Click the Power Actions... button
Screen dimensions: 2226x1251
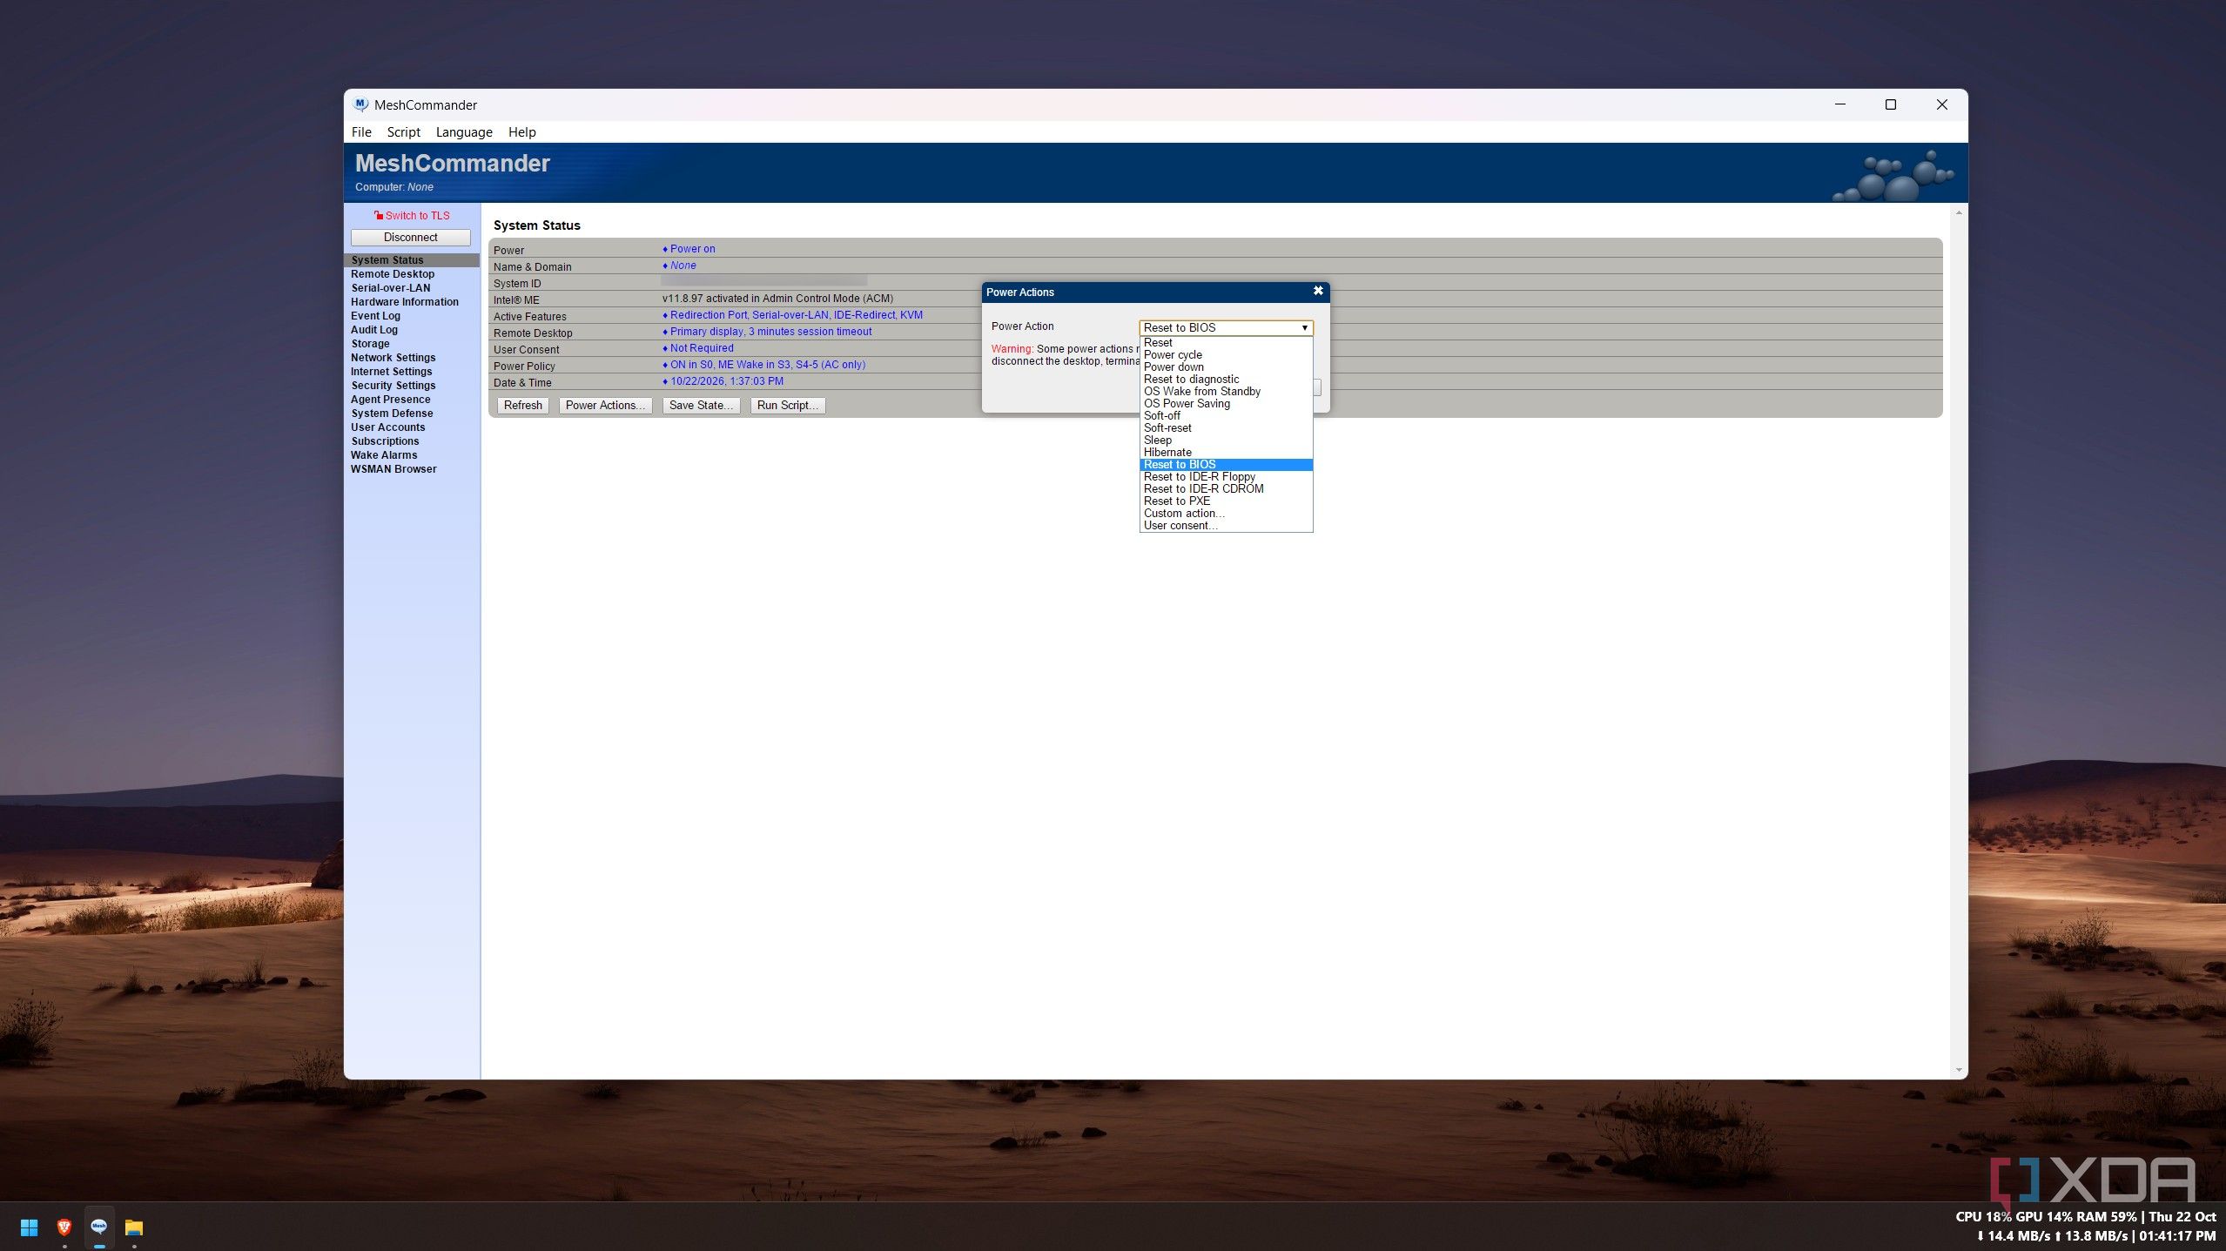tap(605, 405)
